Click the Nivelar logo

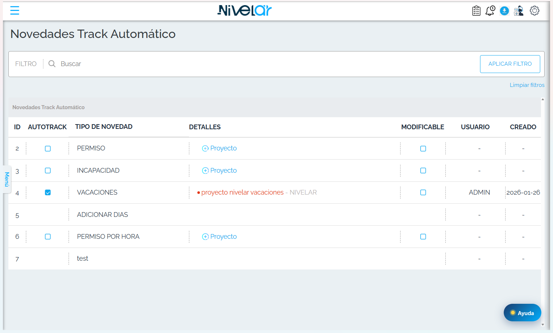(x=244, y=11)
